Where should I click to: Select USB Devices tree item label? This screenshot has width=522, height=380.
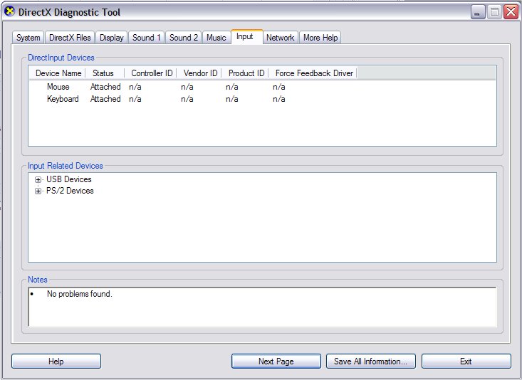[68, 179]
